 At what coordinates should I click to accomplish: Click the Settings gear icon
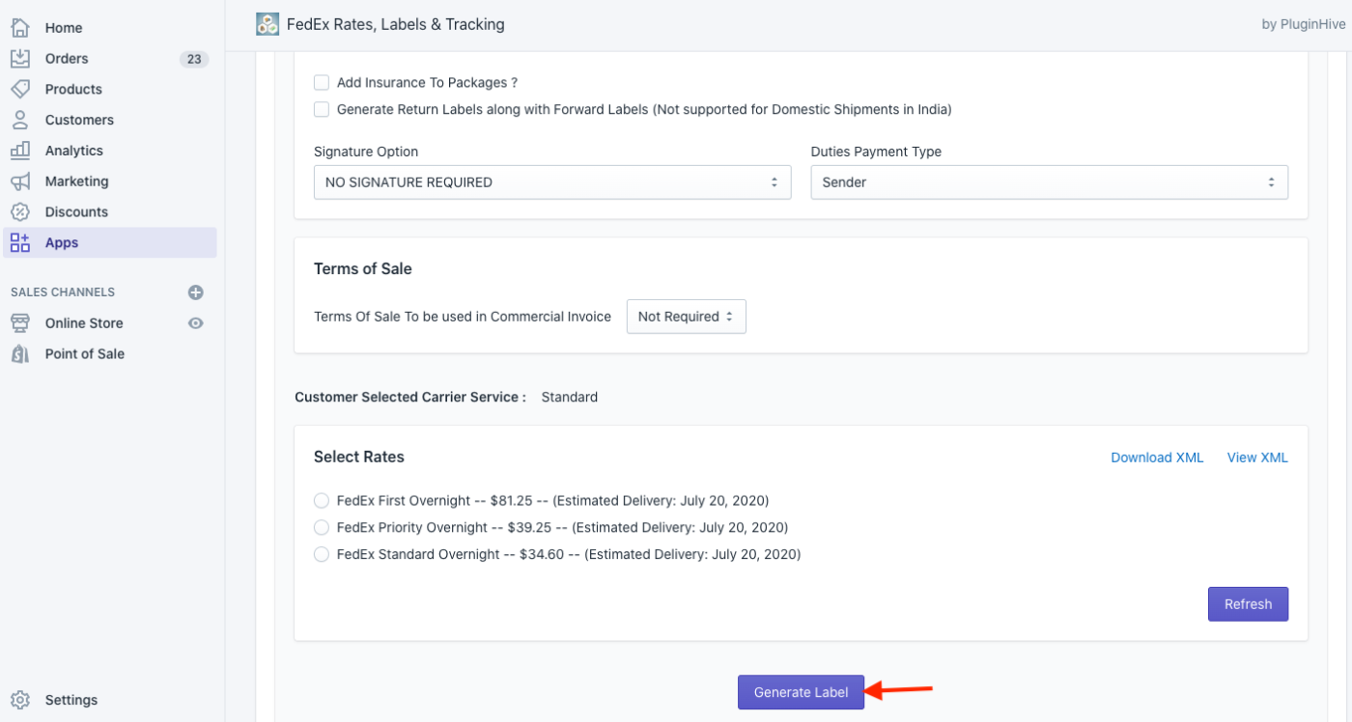pos(20,700)
